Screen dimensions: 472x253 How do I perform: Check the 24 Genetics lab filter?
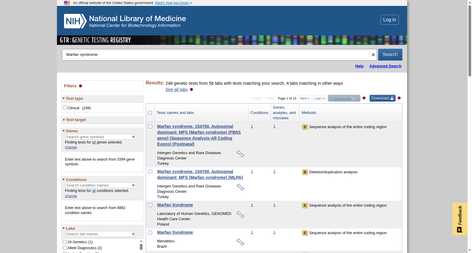click(x=65, y=242)
